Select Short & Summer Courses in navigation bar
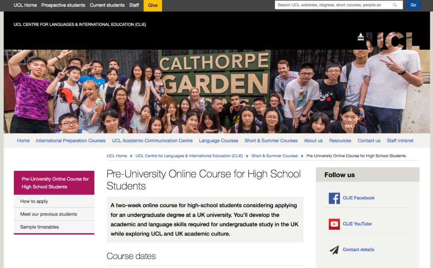 tap(271, 141)
